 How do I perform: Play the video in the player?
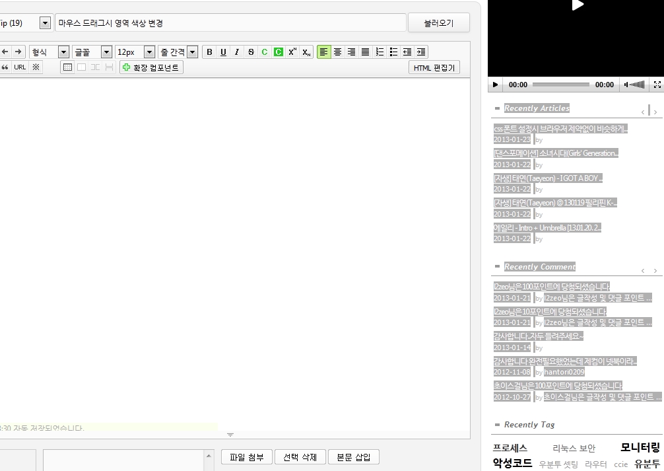coord(496,85)
